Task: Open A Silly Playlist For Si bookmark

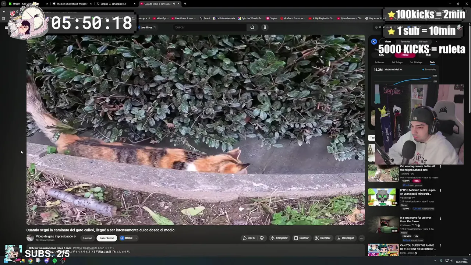Action: point(321,18)
